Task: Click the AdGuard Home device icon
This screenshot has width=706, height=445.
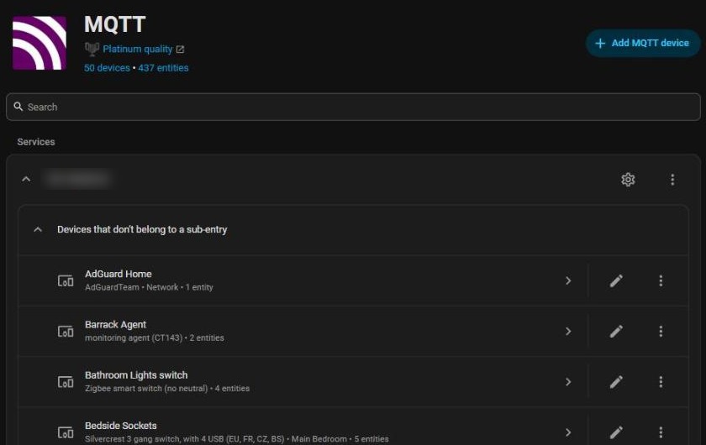Action: [66, 280]
